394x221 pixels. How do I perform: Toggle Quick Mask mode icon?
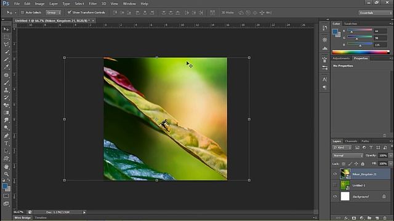(6, 196)
